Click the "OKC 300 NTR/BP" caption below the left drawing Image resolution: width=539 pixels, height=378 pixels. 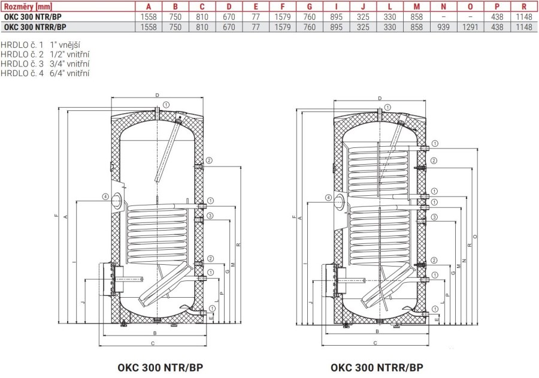coord(160,367)
